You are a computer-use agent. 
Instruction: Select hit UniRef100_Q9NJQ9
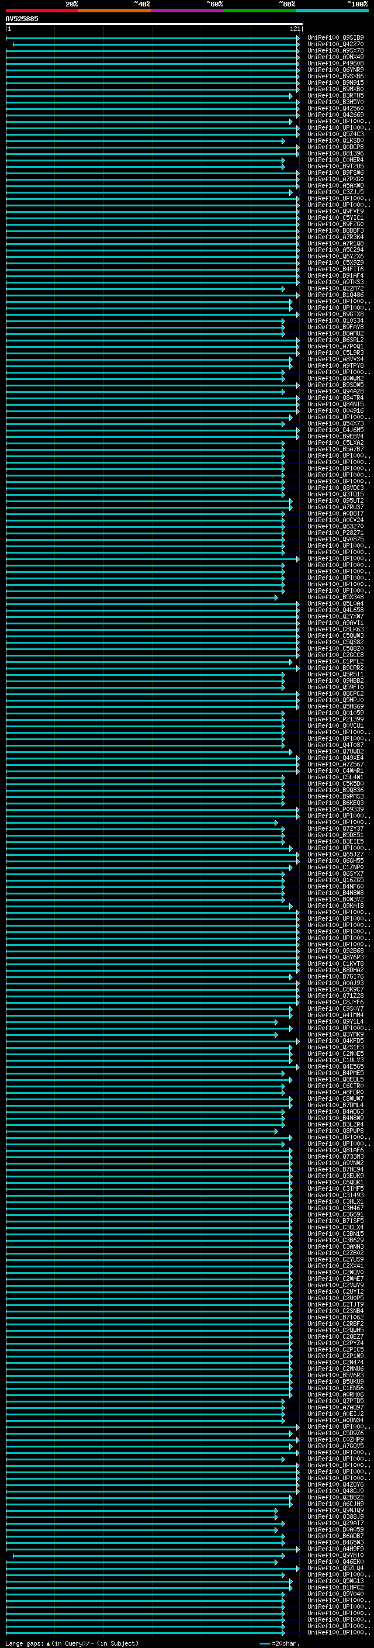[335, 1510]
